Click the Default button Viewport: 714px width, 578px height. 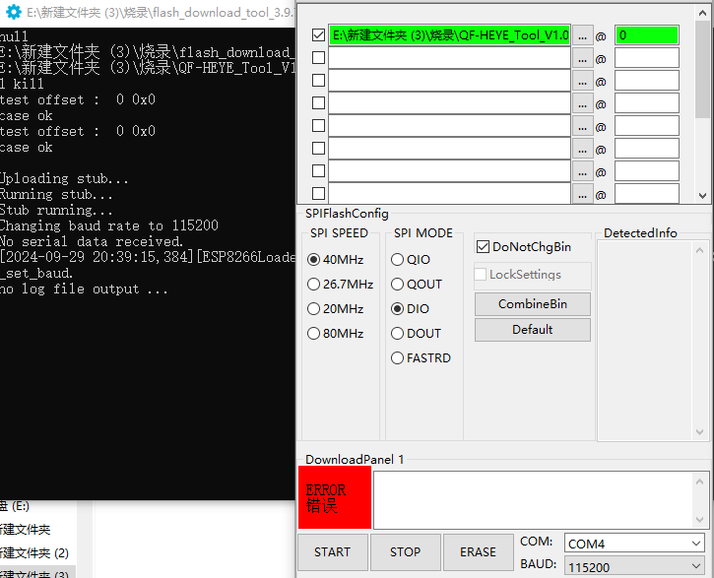coord(533,330)
